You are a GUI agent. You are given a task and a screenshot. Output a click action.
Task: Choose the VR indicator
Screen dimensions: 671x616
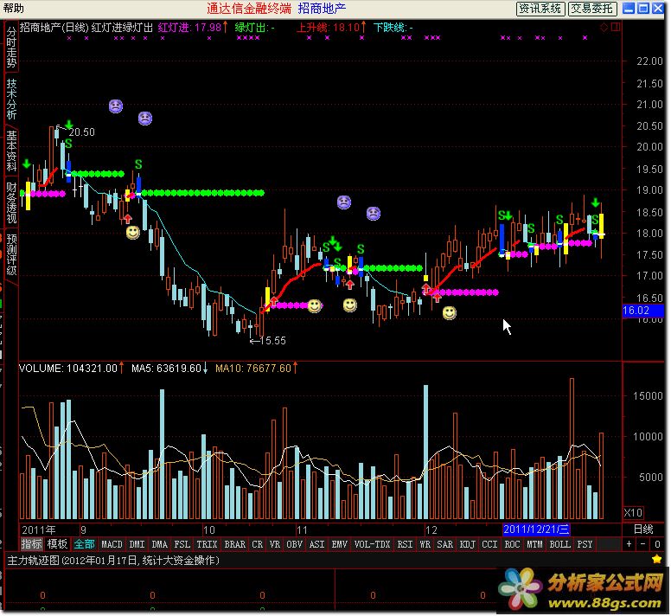pos(274,543)
